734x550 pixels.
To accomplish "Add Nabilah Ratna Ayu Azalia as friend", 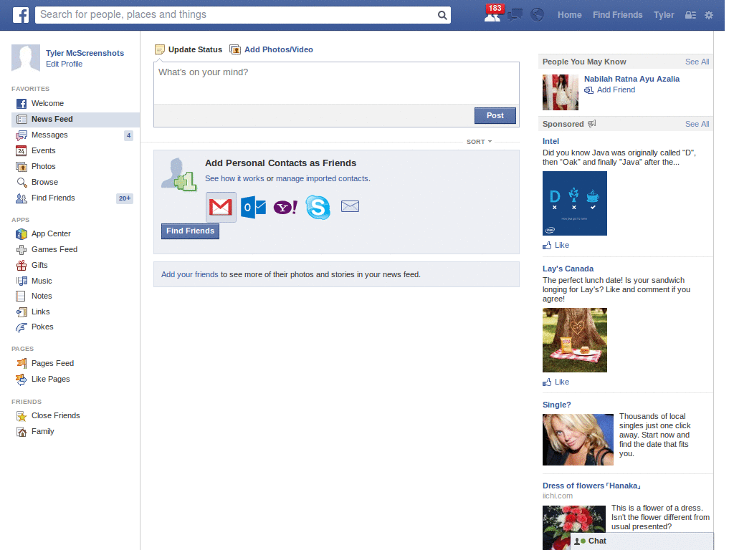I will (x=610, y=90).
